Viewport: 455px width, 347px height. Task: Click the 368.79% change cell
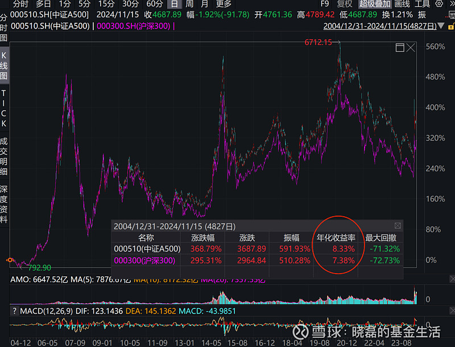coord(206,249)
